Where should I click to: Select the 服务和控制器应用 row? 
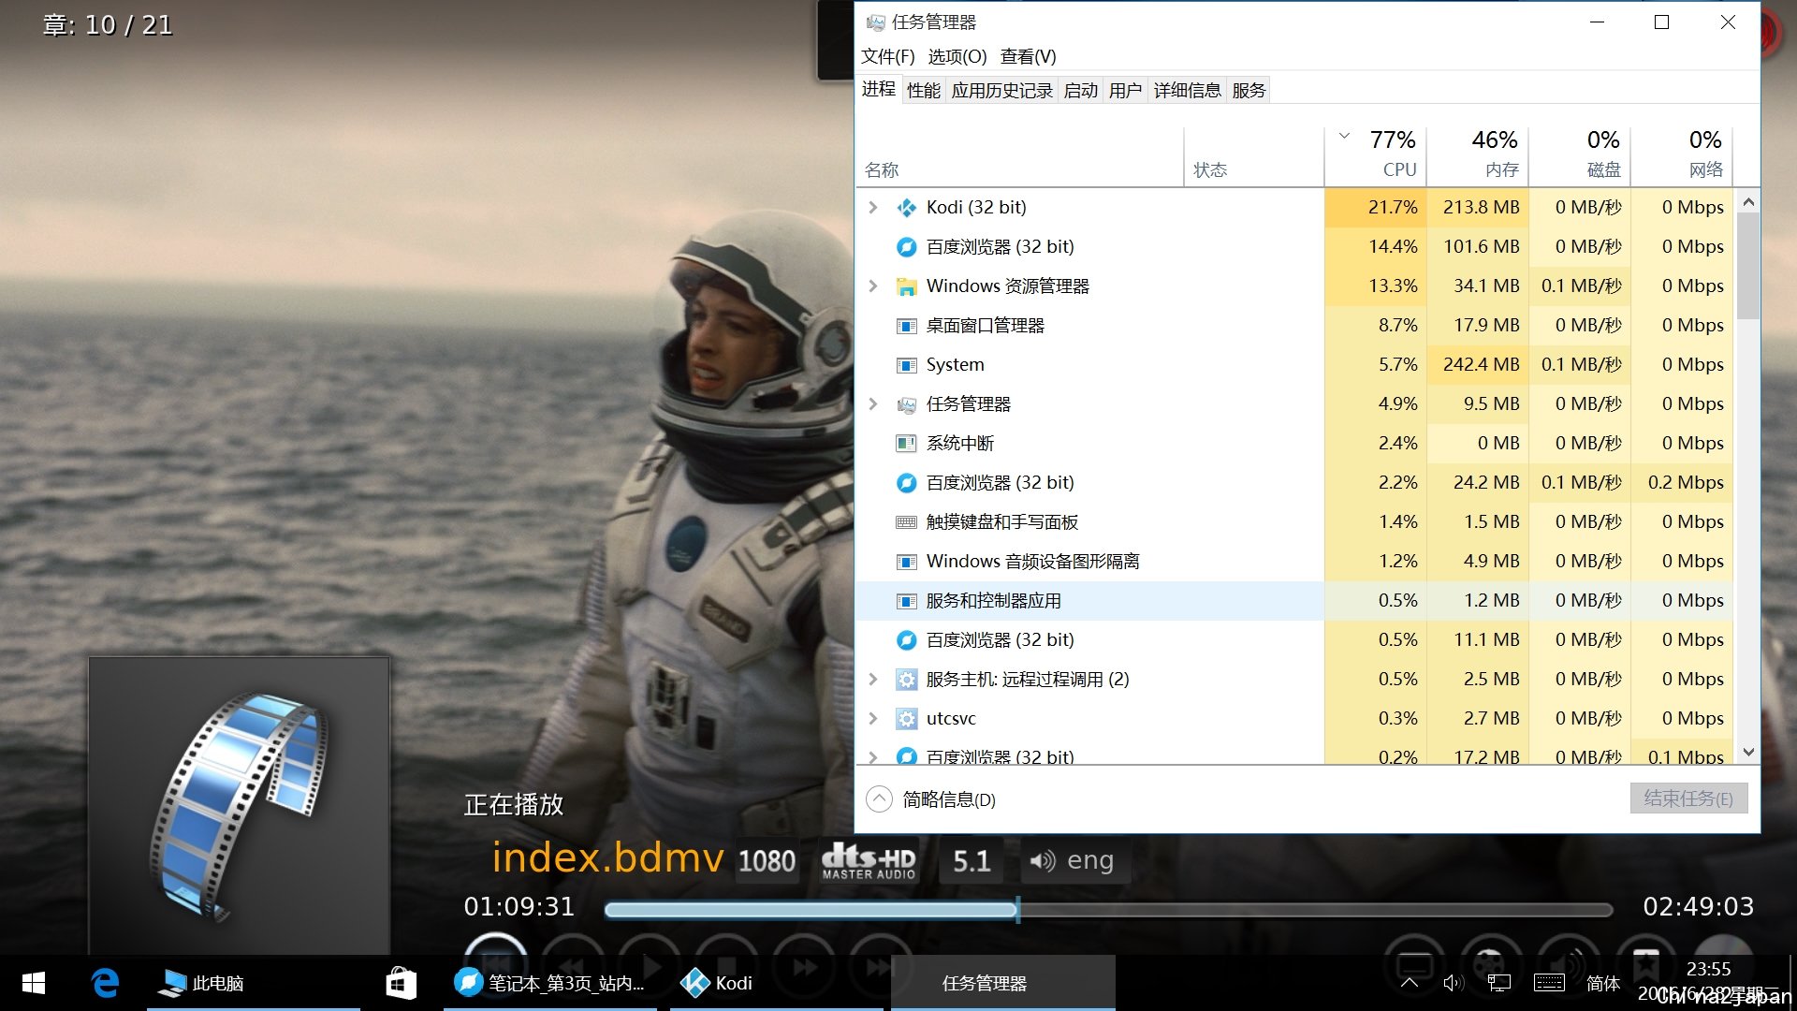tap(1294, 600)
